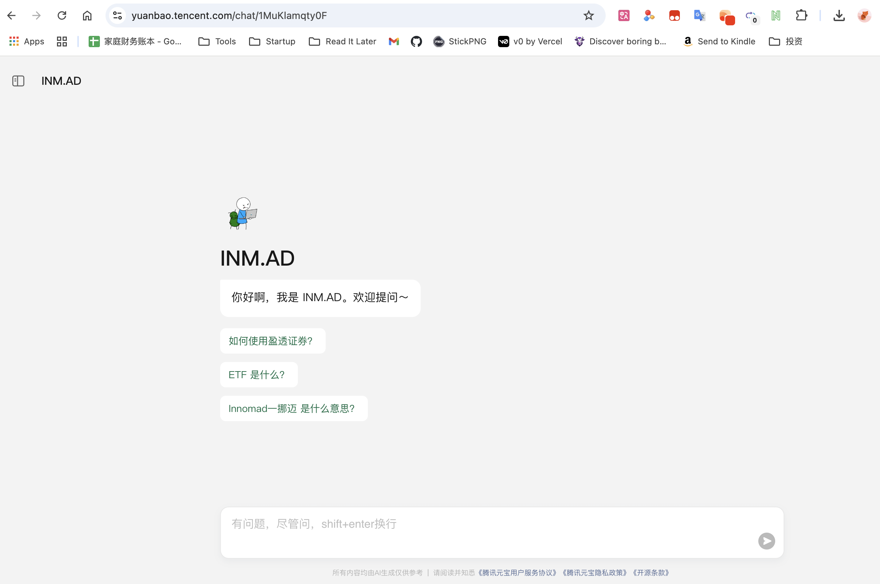
Task: Open the Google Translate extension
Action: tap(700, 15)
